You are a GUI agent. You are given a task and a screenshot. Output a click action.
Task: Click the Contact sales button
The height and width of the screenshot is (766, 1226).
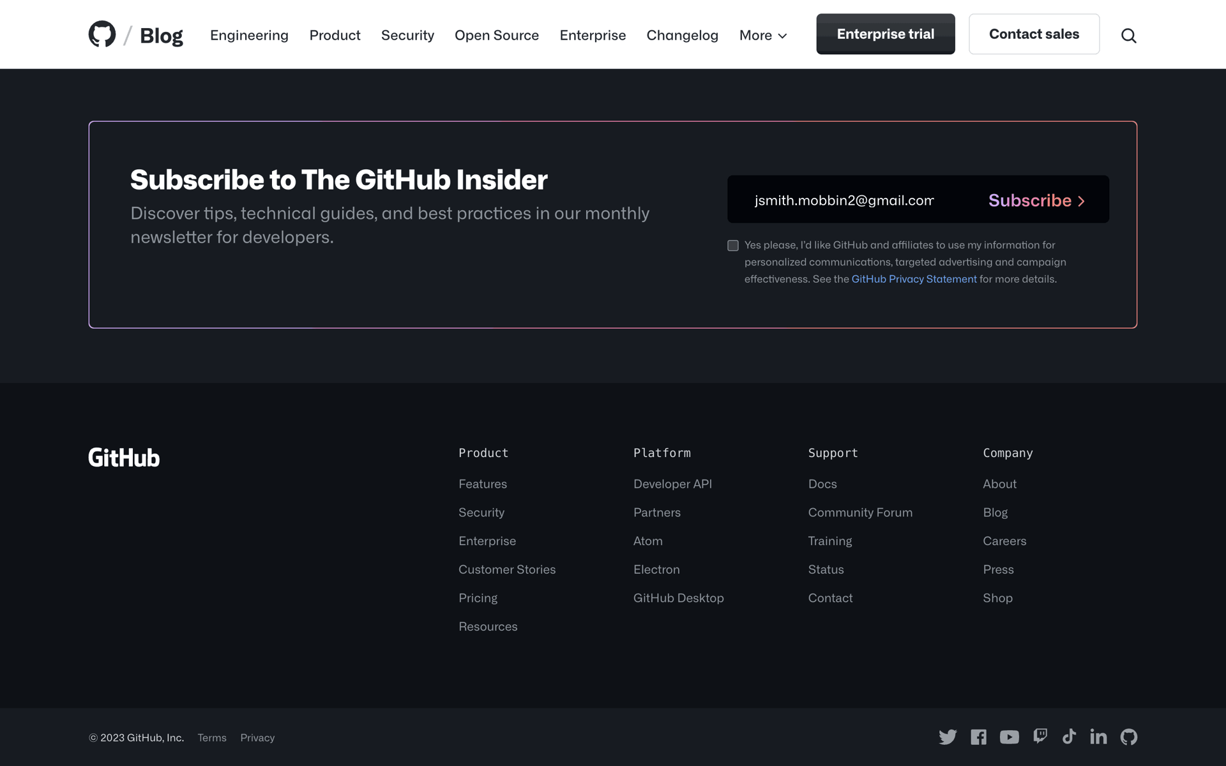click(1034, 34)
